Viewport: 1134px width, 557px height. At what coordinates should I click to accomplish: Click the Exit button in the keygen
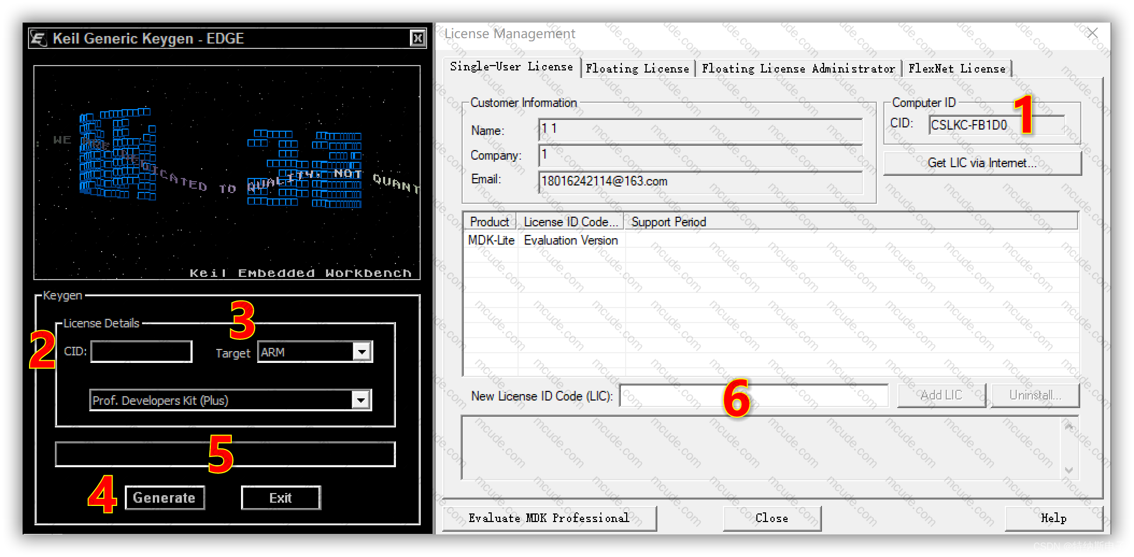tap(280, 497)
